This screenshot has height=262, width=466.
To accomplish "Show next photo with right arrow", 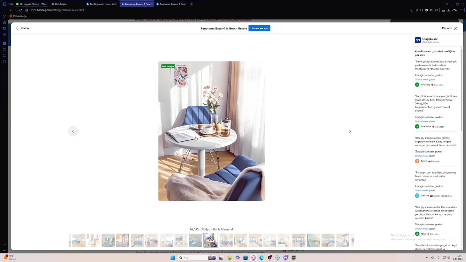I will coord(350,131).
